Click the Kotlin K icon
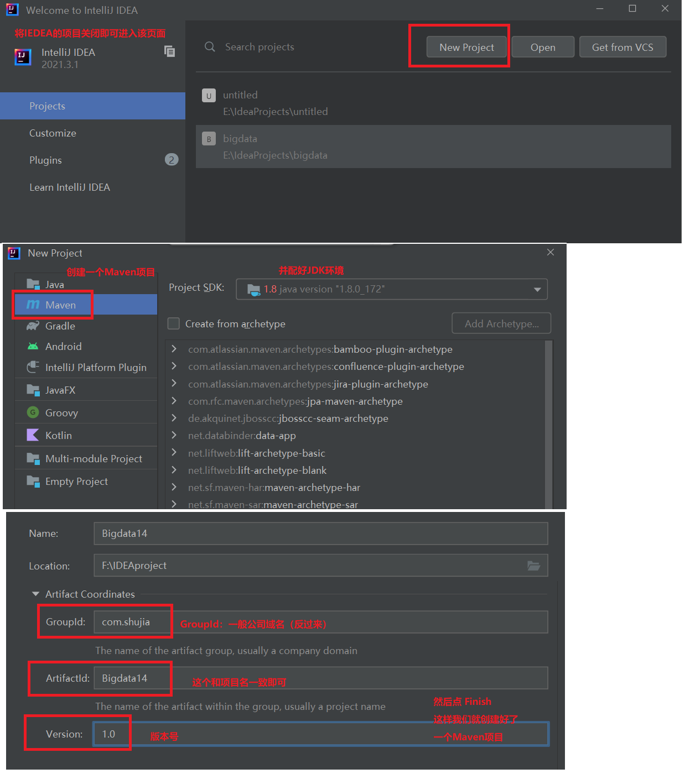The width and height of the screenshot is (690, 779). coord(33,435)
